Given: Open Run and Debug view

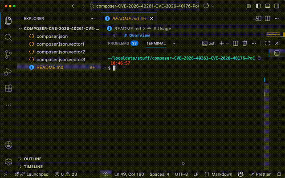Looking at the screenshot, I should pyautogui.click(x=8, y=72).
